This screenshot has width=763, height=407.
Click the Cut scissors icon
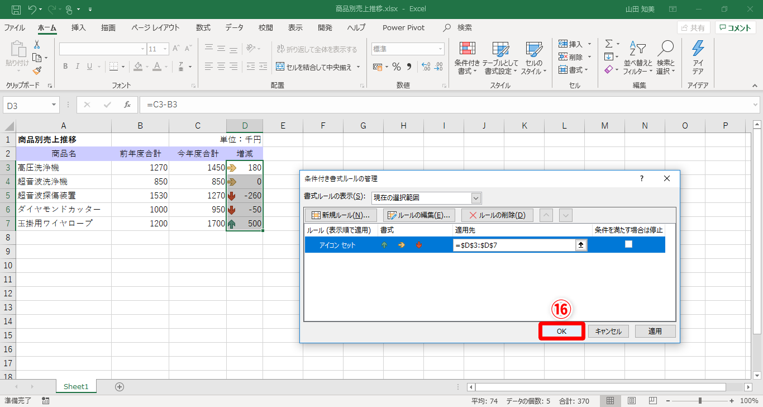[37, 45]
